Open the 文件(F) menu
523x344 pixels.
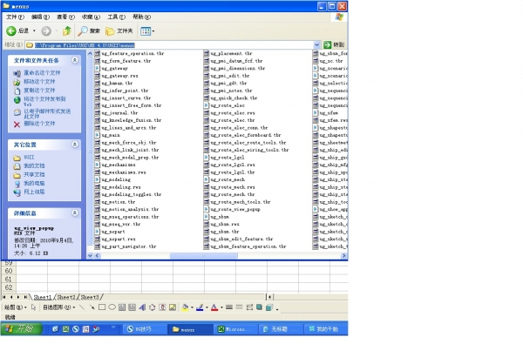(x=15, y=17)
